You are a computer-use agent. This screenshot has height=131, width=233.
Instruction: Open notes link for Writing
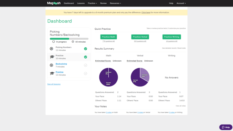[x=172, y=112]
